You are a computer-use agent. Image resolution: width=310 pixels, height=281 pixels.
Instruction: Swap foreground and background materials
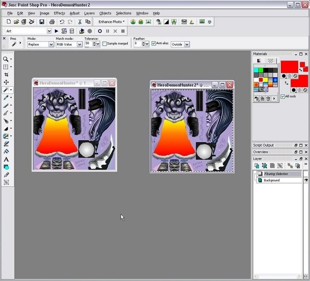(286, 83)
